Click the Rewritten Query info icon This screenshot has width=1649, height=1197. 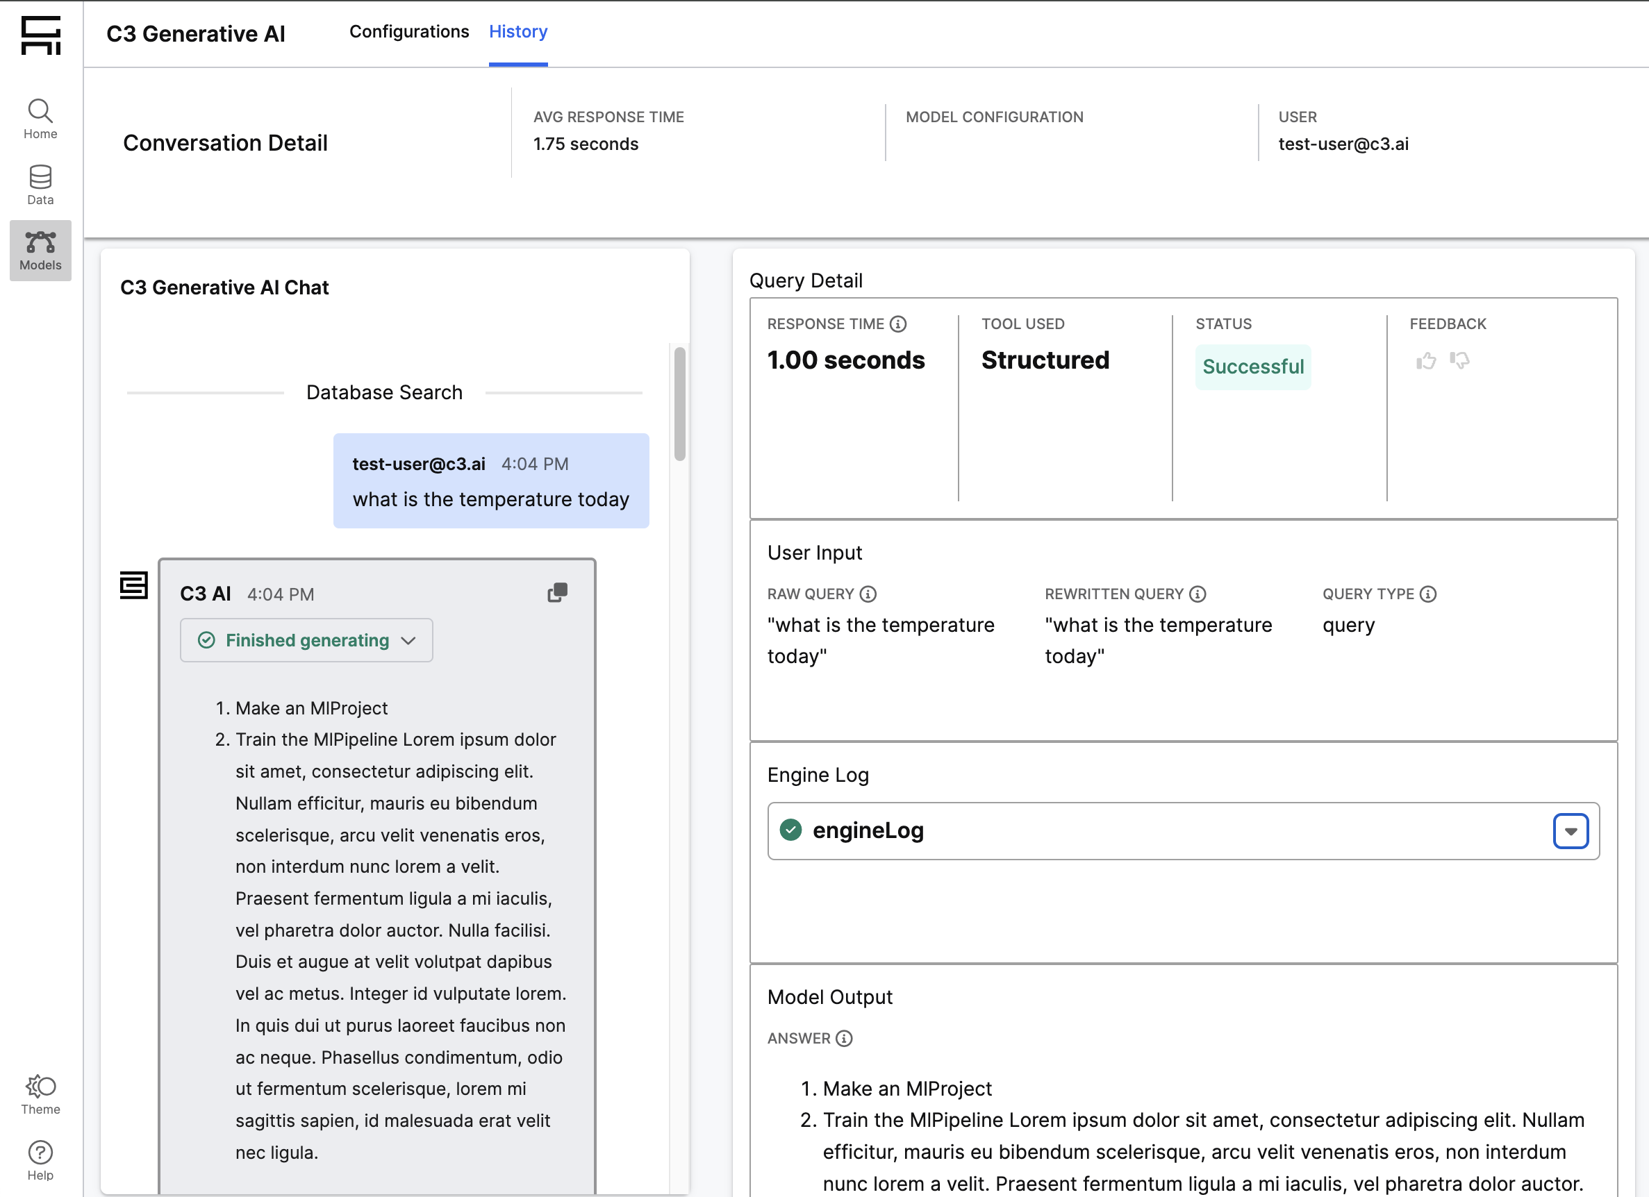click(x=1198, y=594)
